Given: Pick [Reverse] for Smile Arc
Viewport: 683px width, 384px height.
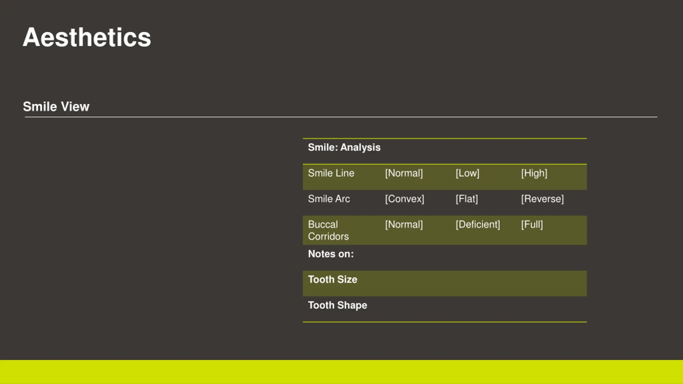Looking at the screenshot, I should click(542, 199).
